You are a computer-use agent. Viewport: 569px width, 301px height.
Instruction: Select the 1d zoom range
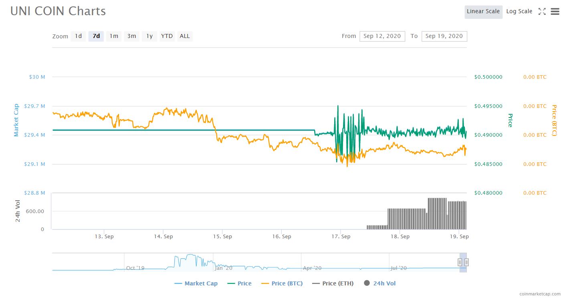pos(78,36)
